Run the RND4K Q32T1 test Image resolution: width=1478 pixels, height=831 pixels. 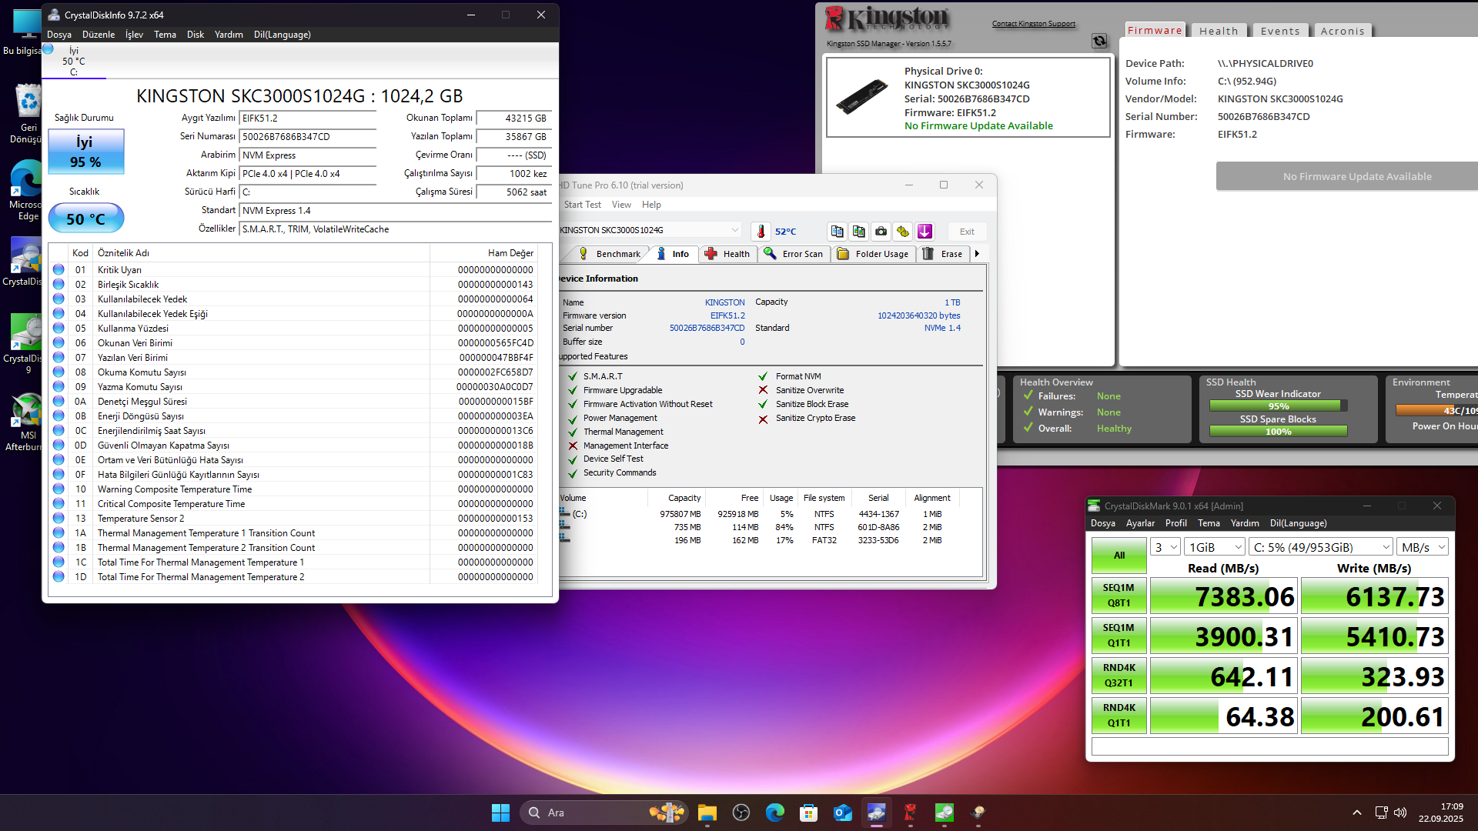pos(1119,675)
